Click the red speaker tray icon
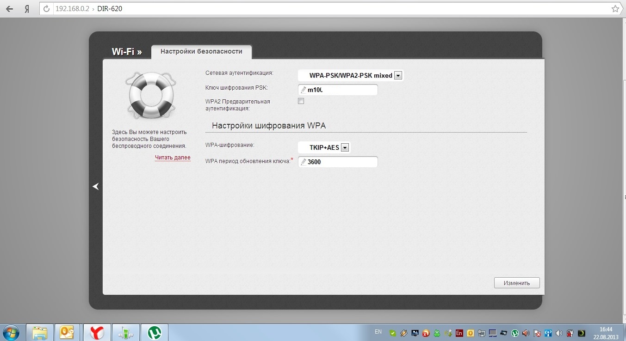The image size is (626, 341). point(526,333)
